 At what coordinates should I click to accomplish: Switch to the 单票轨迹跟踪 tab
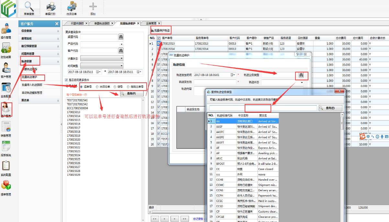102,24
